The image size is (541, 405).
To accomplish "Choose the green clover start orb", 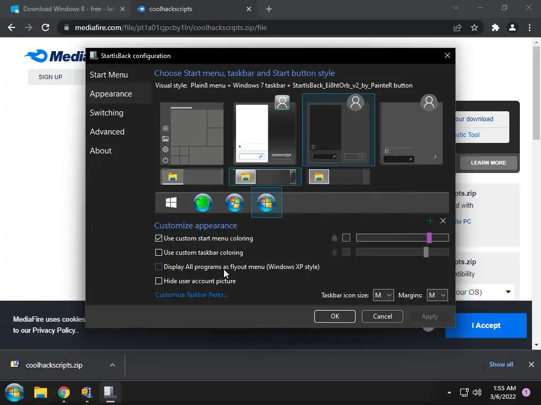I will (x=203, y=202).
